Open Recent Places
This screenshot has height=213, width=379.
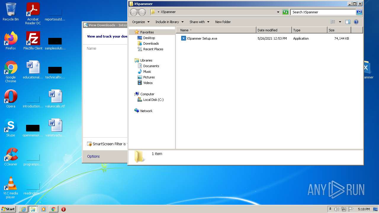click(153, 49)
